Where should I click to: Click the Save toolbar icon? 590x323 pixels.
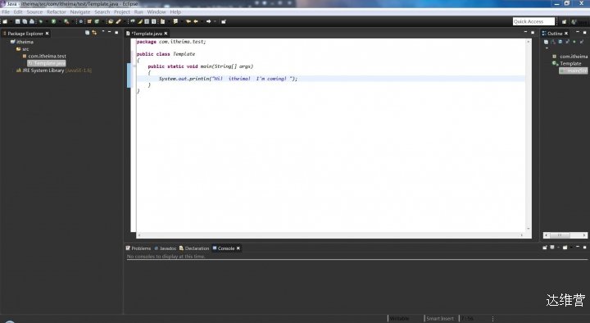point(18,21)
